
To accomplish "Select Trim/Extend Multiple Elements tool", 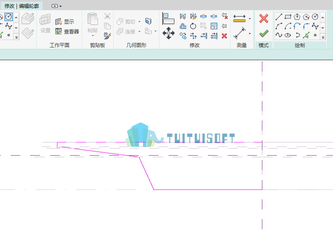I will [x=214, y=36].
